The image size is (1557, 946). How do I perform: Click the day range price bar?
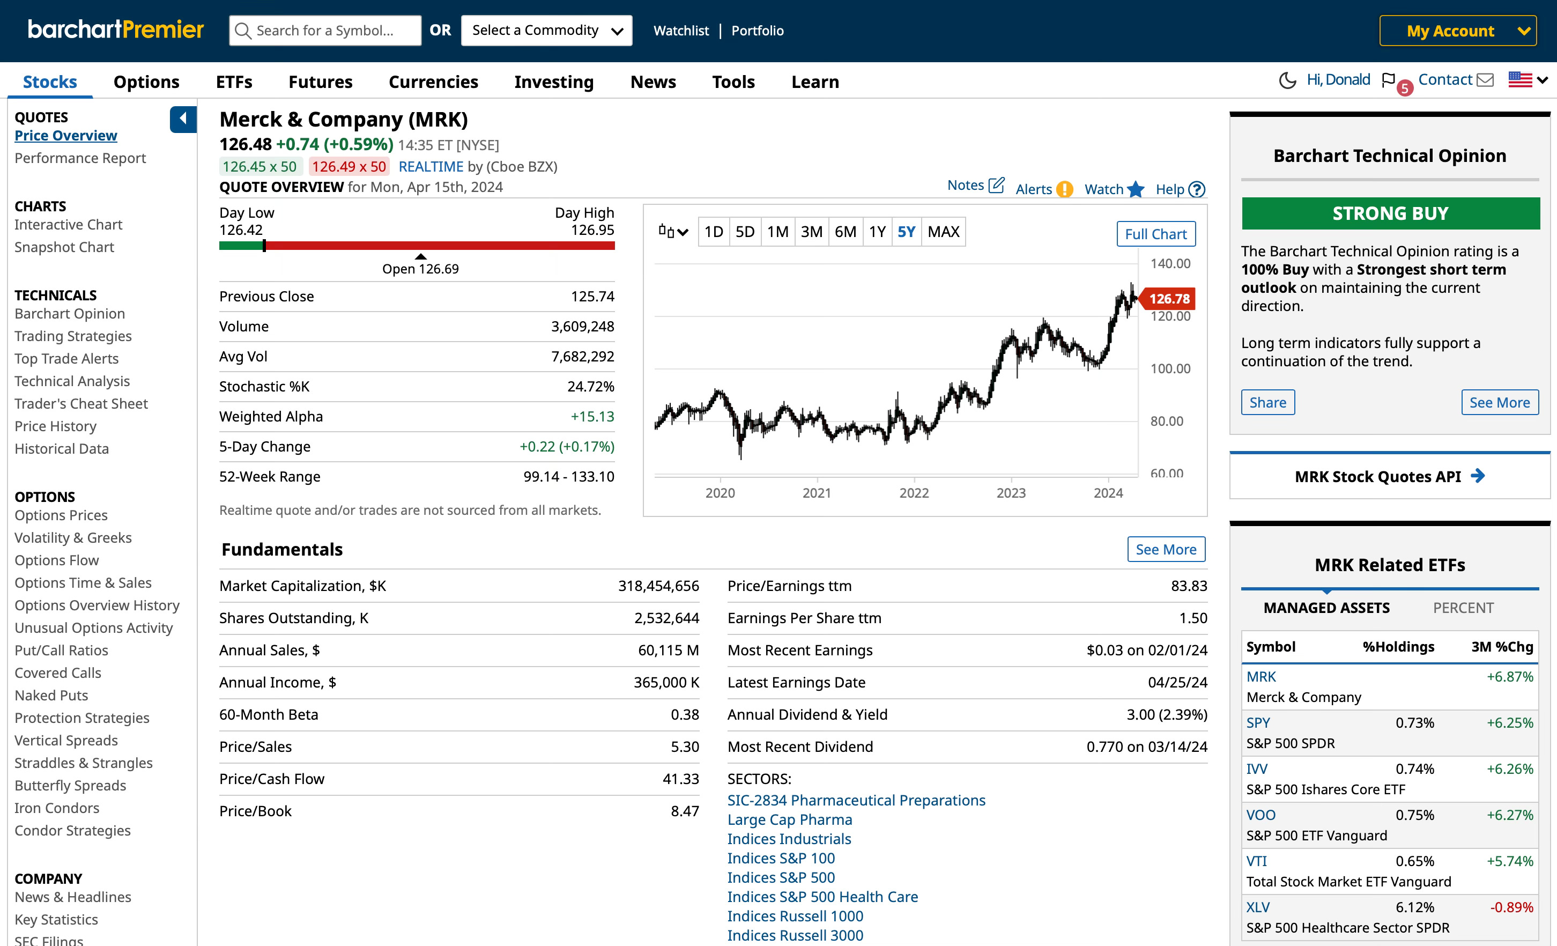point(417,245)
